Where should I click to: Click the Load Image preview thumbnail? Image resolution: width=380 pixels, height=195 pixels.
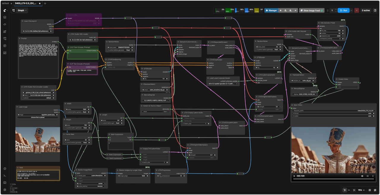pyautogui.click(x=38, y=140)
